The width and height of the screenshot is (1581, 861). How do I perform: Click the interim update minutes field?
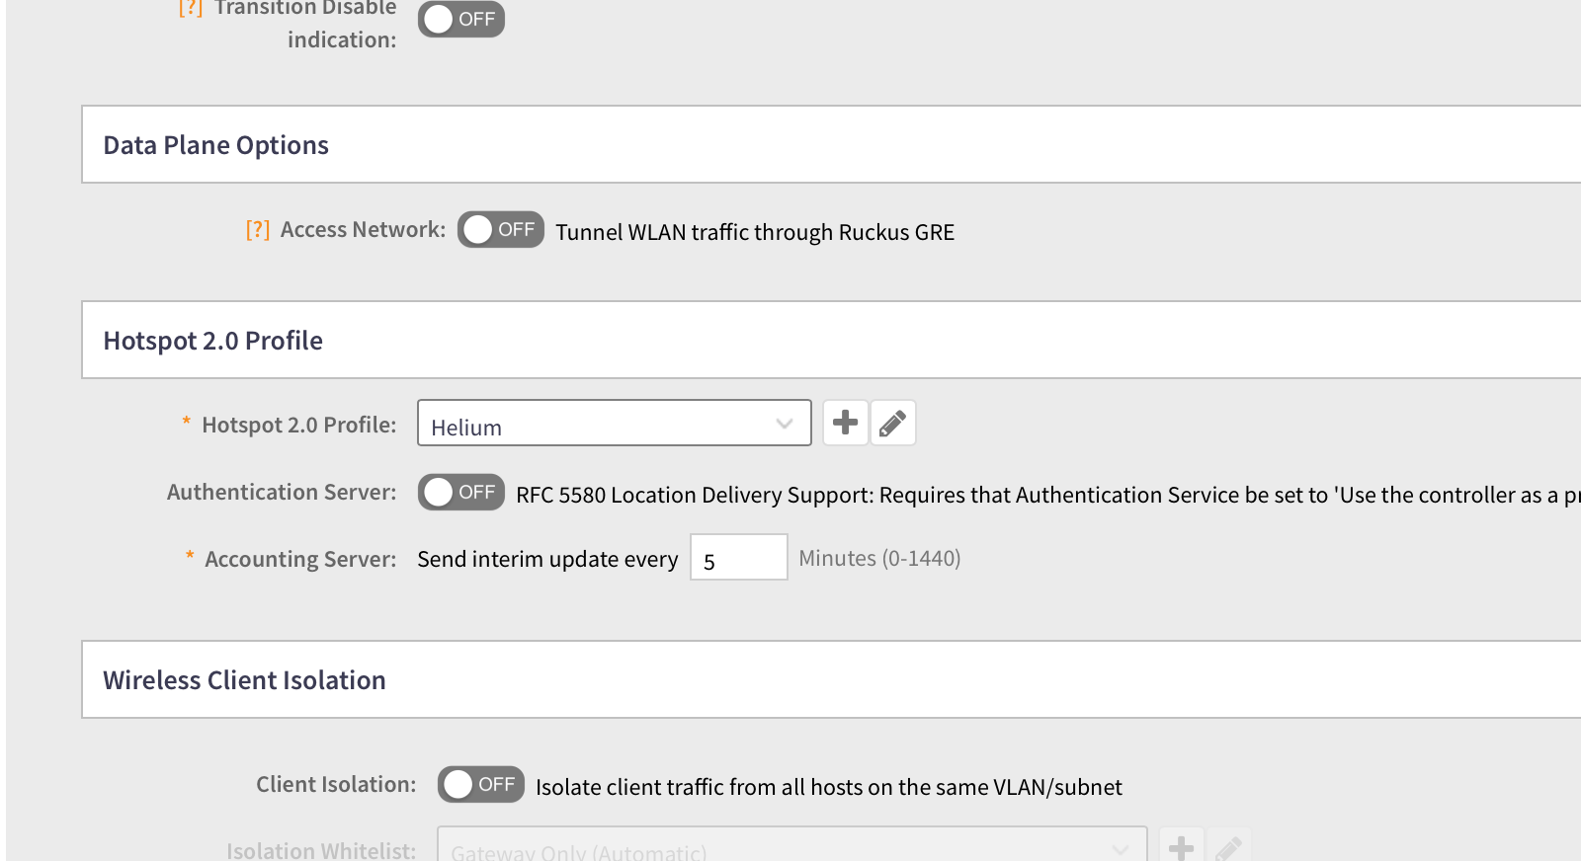(738, 558)
